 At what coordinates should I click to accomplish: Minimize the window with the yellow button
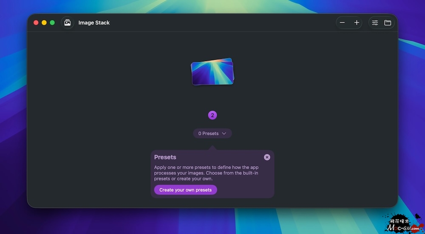(x=44, y=23)
